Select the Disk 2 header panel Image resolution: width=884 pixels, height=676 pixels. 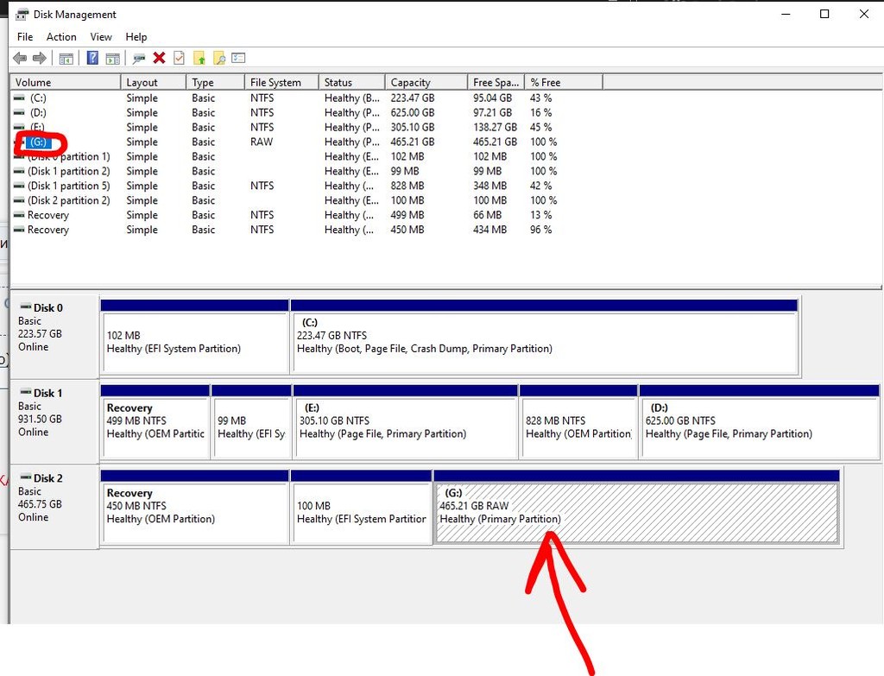click(x=54, y=506)
